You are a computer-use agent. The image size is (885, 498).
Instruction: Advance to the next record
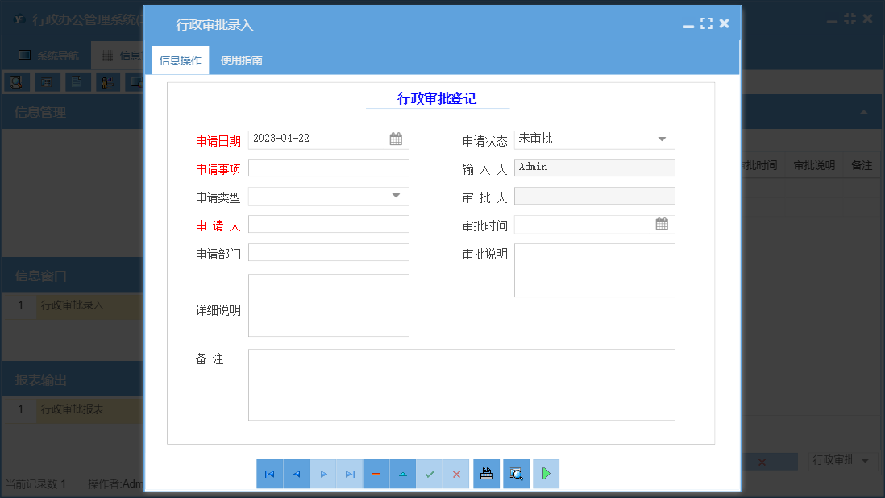322,474
